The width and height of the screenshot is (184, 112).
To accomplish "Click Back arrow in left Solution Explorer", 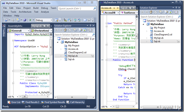I will (x=57, y=30).
